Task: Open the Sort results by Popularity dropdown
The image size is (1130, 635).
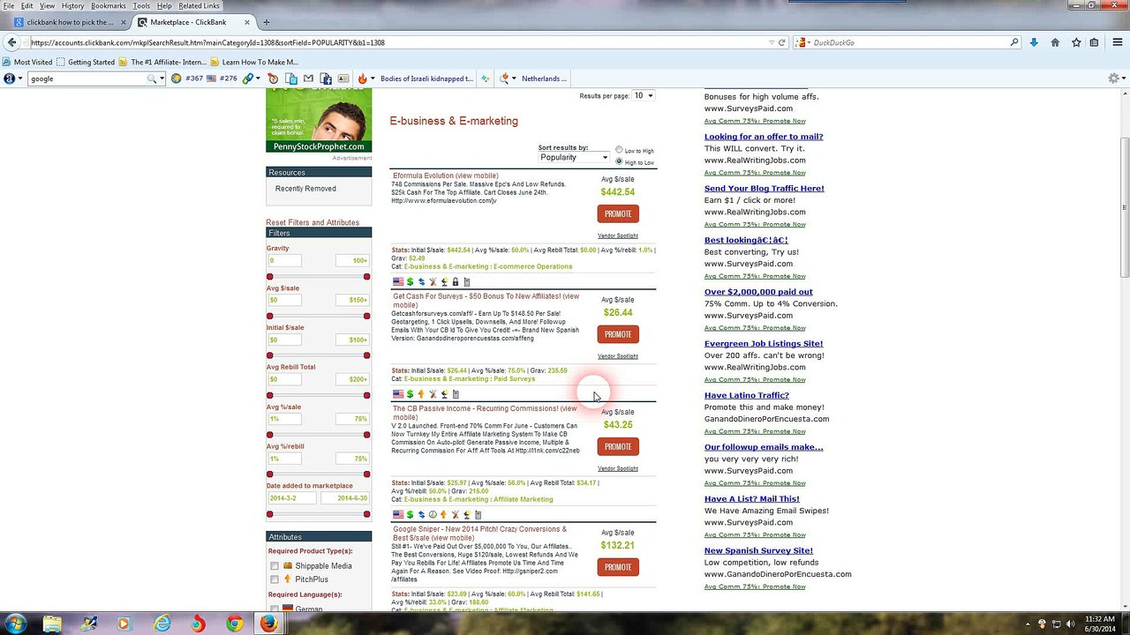Action: pos(575,158)
